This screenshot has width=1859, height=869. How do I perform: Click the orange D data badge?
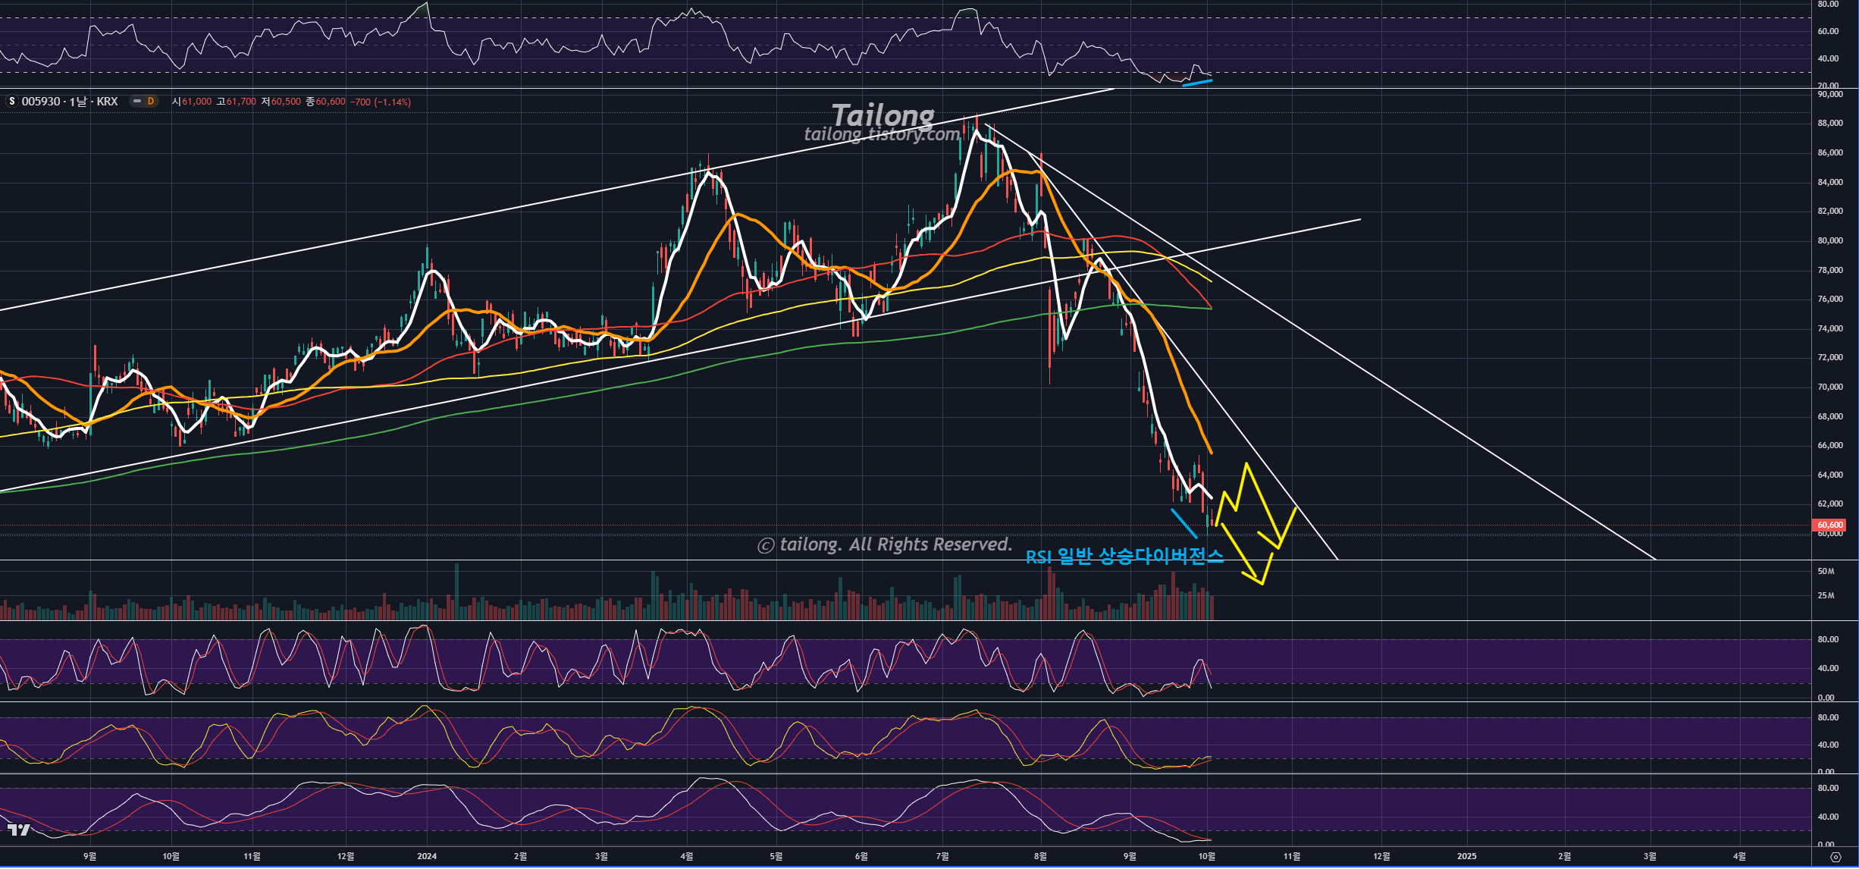tap(151, 102)
